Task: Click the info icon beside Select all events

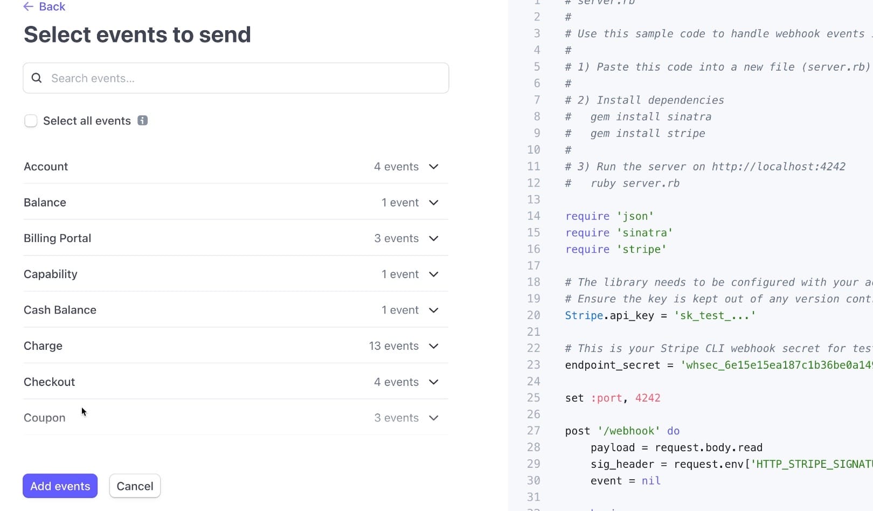Action: (142, 120)
